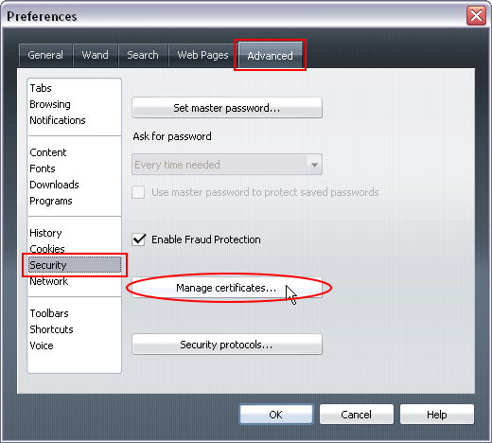Check Use master password to protect saved passwords
The height and width of the screenshot is (443, 492).
point(138,192)
